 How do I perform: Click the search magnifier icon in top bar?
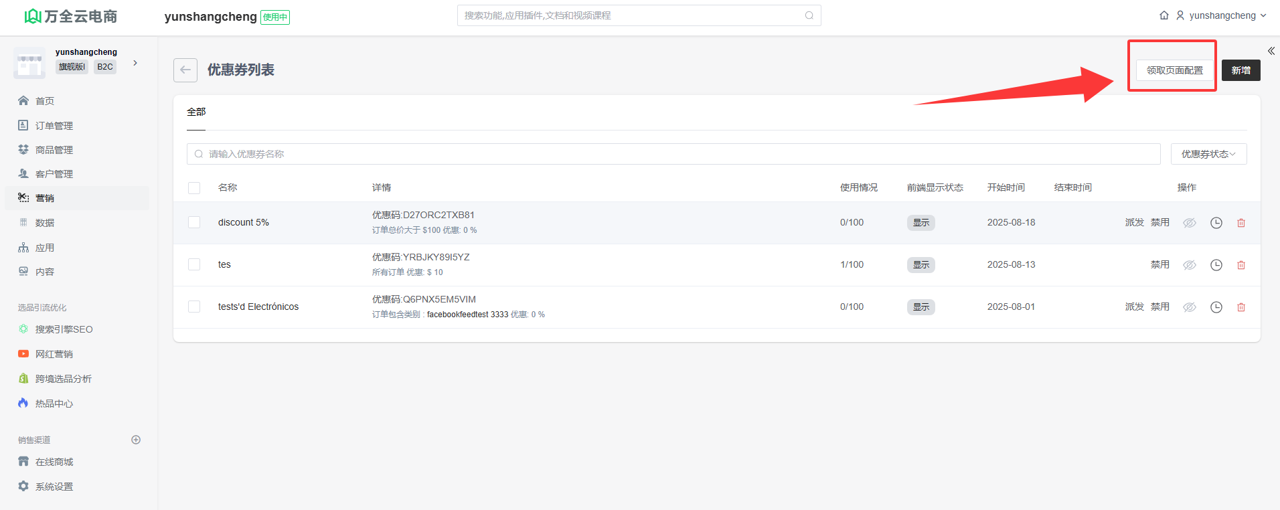tap(809, 15)
